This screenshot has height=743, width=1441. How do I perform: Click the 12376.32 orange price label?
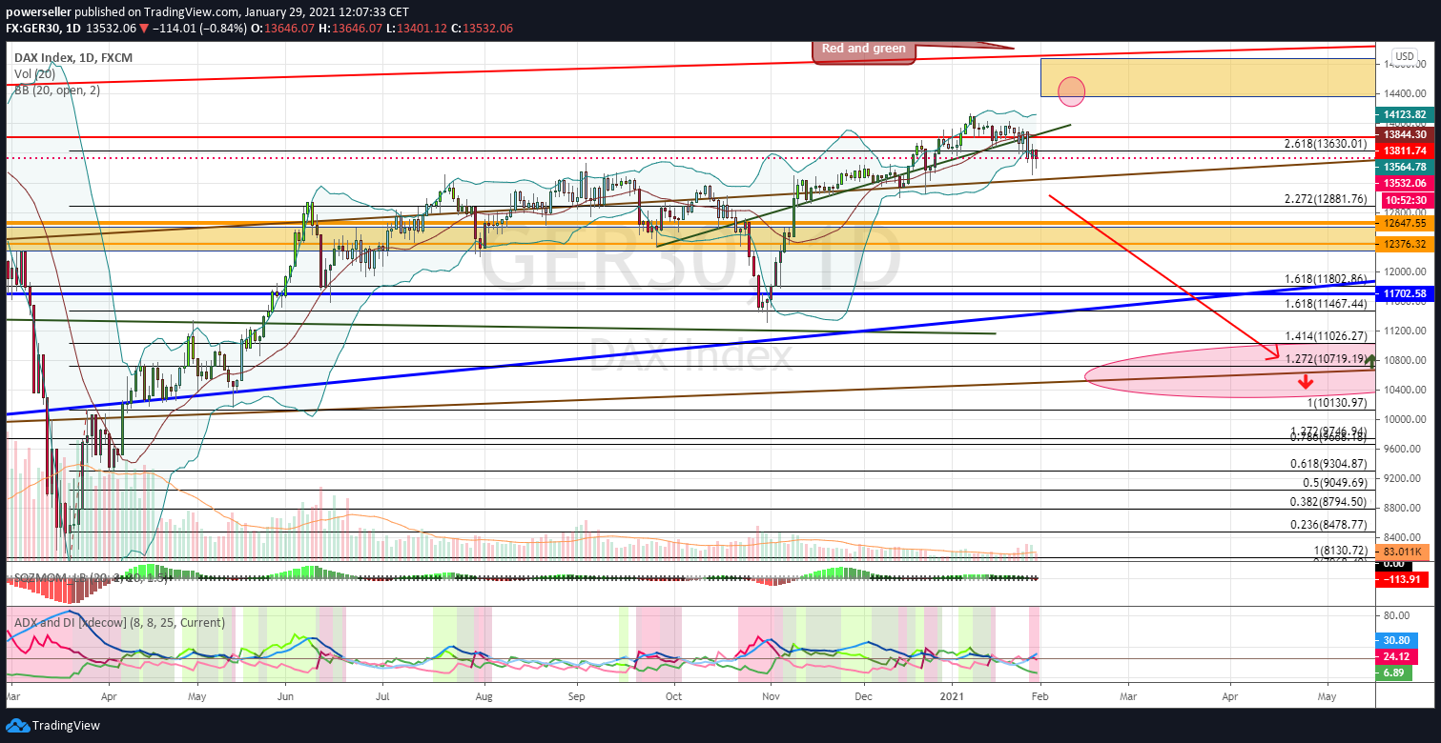1403,244
